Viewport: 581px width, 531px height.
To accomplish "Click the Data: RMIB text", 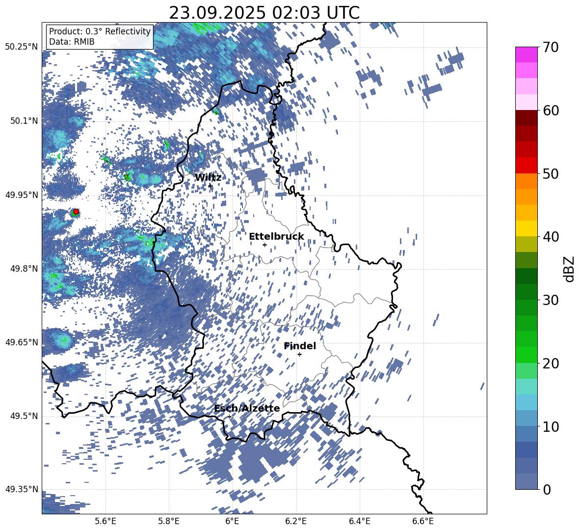I will click(x=72, y=42).
